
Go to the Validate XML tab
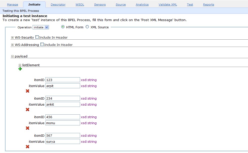[x=168, y=5]
